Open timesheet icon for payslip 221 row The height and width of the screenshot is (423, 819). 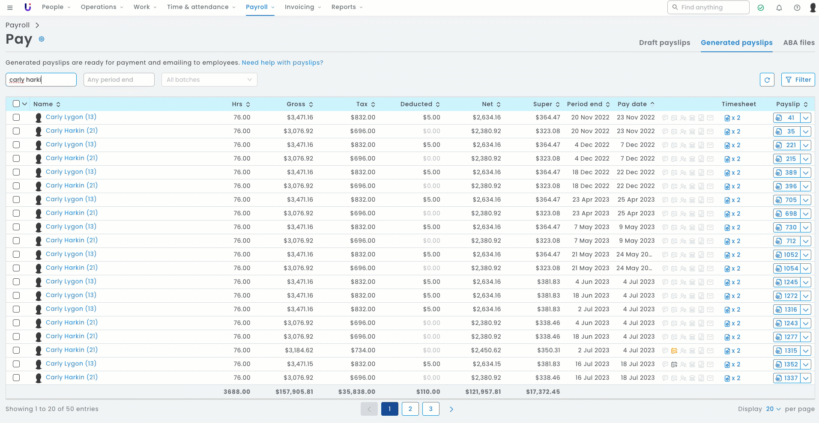tap(727, 146)
